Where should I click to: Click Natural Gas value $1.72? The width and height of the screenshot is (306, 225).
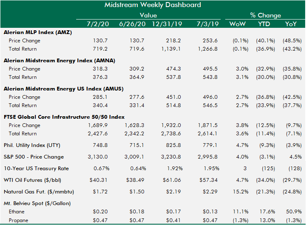(100, 192)
